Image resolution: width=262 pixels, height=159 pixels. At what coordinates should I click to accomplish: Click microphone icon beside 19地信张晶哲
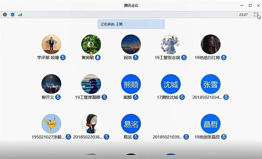tap(224, 137)
